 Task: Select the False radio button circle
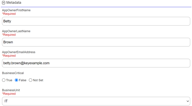tap(17, 80)
